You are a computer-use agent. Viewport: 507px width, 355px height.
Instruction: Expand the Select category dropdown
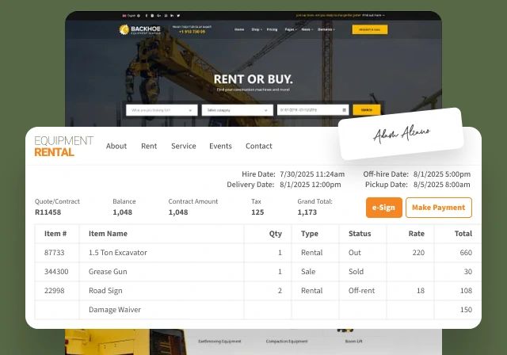point(237,110)
